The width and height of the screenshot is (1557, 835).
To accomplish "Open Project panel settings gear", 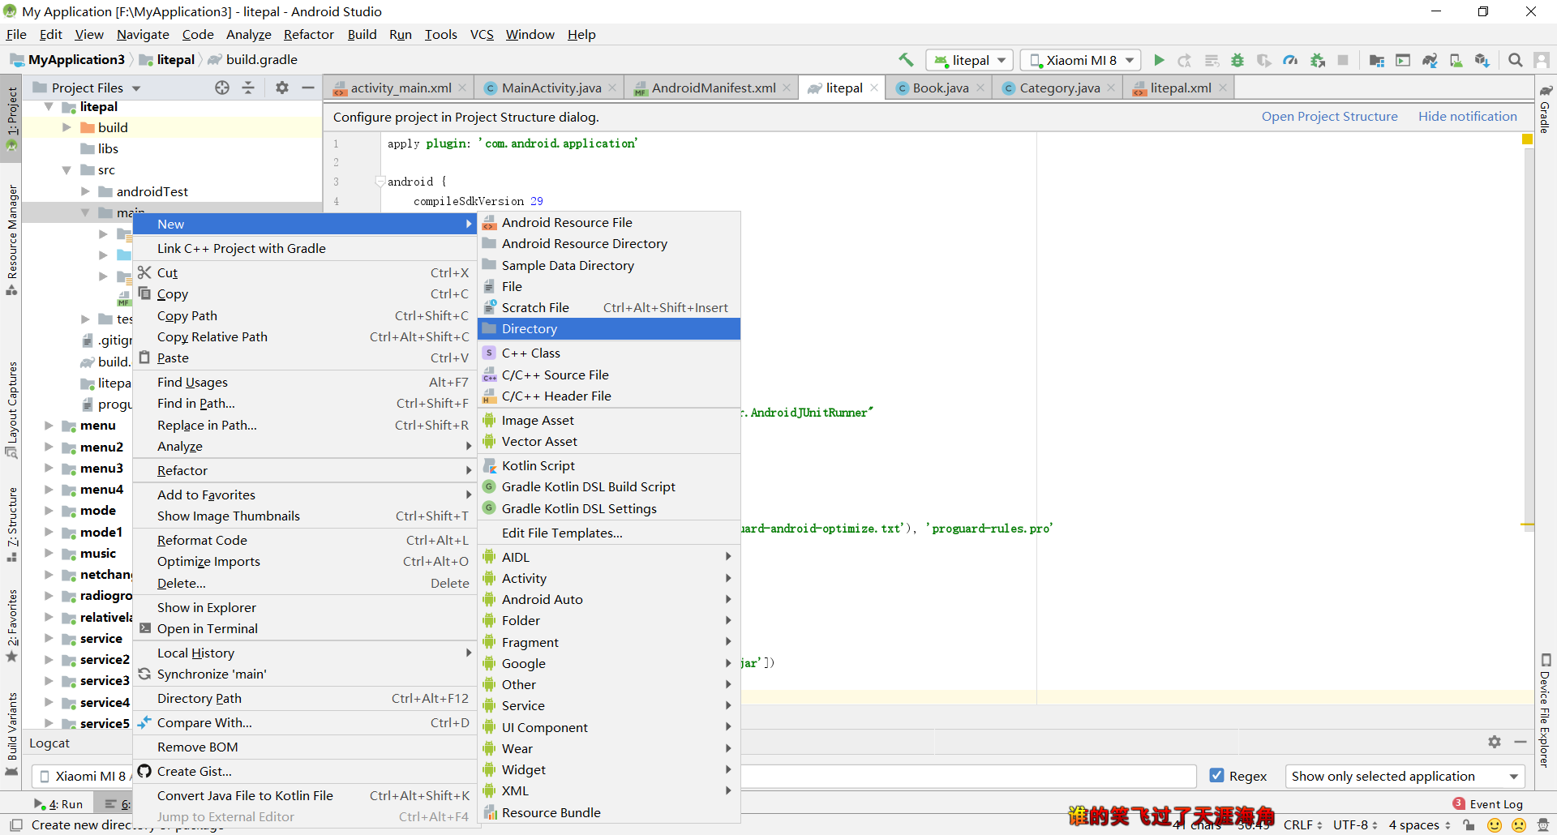I will click(282, 88).
